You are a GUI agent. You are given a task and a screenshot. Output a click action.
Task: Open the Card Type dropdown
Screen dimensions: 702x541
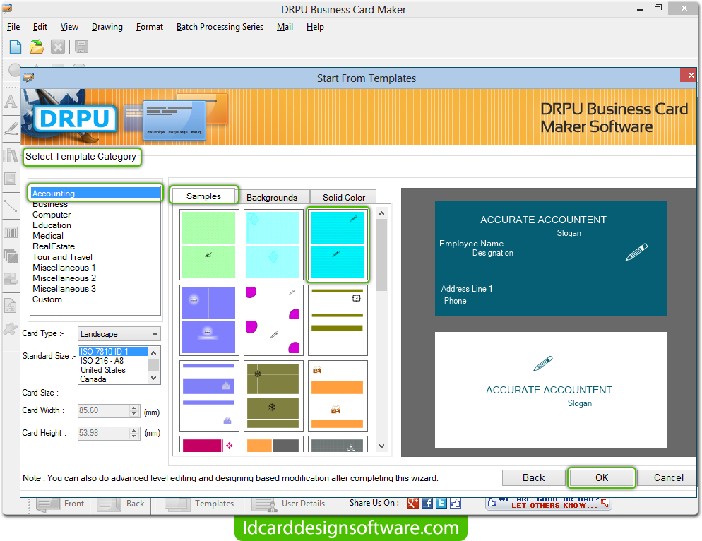[x=119, y=333]
